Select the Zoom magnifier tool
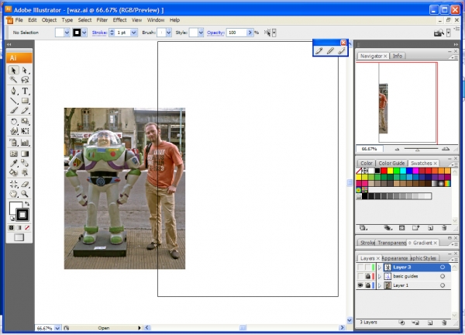465x335 pixels. 25,194
